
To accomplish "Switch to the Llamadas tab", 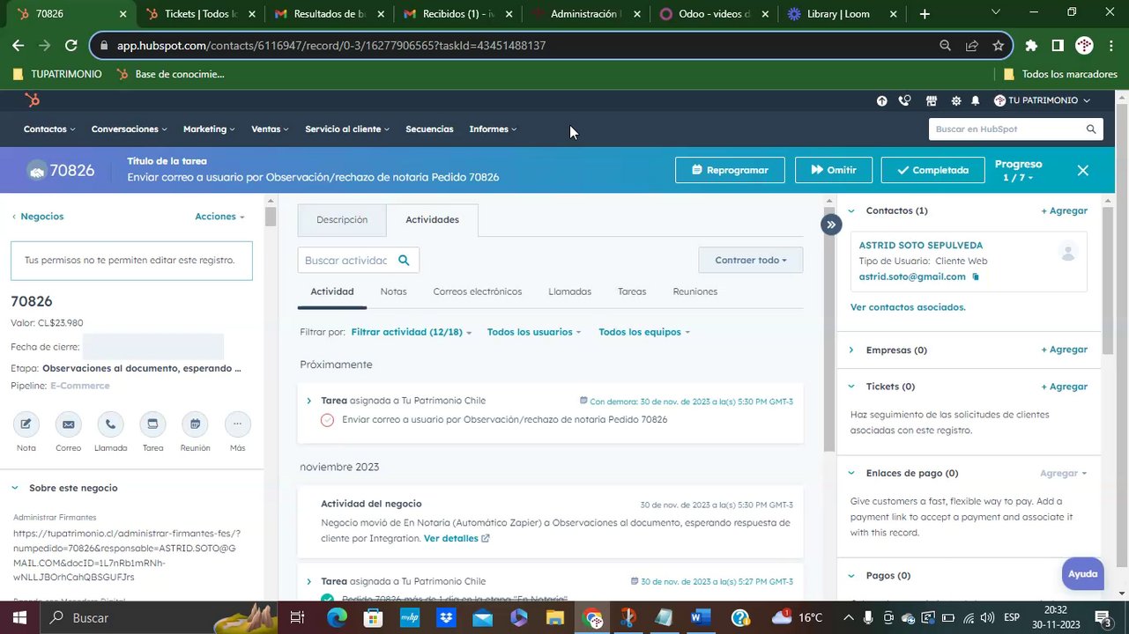I will [x=569, y=291].
